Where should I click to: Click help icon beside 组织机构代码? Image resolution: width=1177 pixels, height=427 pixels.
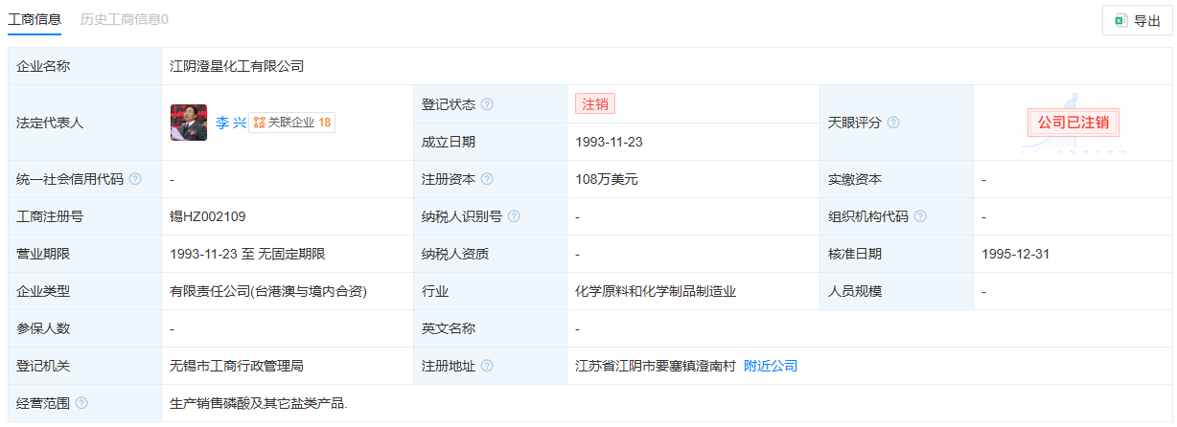(920, 216)
